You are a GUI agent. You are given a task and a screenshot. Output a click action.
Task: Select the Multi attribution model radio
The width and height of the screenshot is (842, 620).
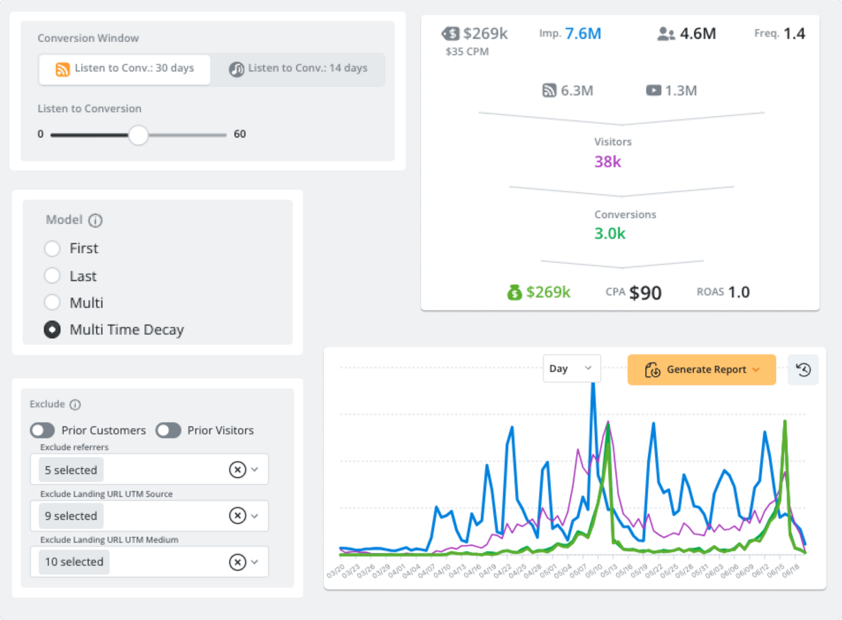point(52,302)
